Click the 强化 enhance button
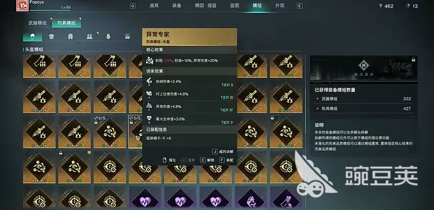434x210 pixels. coord(170,160)
